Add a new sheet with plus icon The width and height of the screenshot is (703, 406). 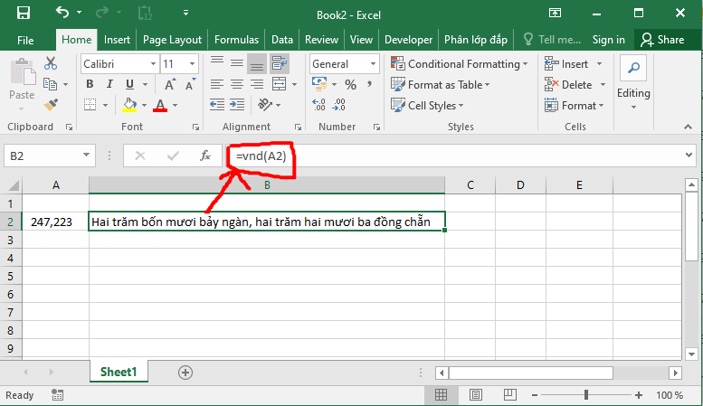[185, 372]
